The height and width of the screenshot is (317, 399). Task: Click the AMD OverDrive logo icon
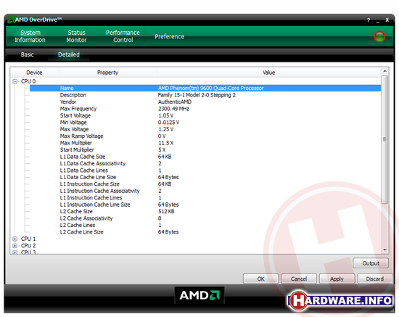pyautogui.click(x=11, y=20)
